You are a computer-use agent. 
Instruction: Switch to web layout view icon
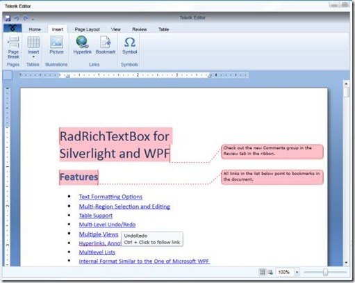coord(270,272)
